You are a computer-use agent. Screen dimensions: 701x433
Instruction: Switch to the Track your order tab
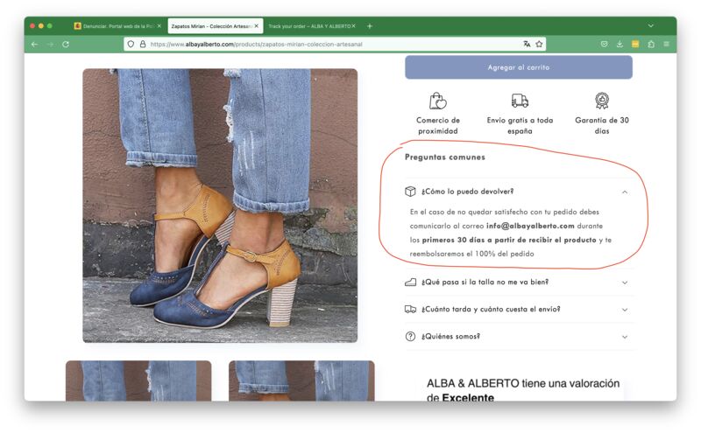point(312,26)
